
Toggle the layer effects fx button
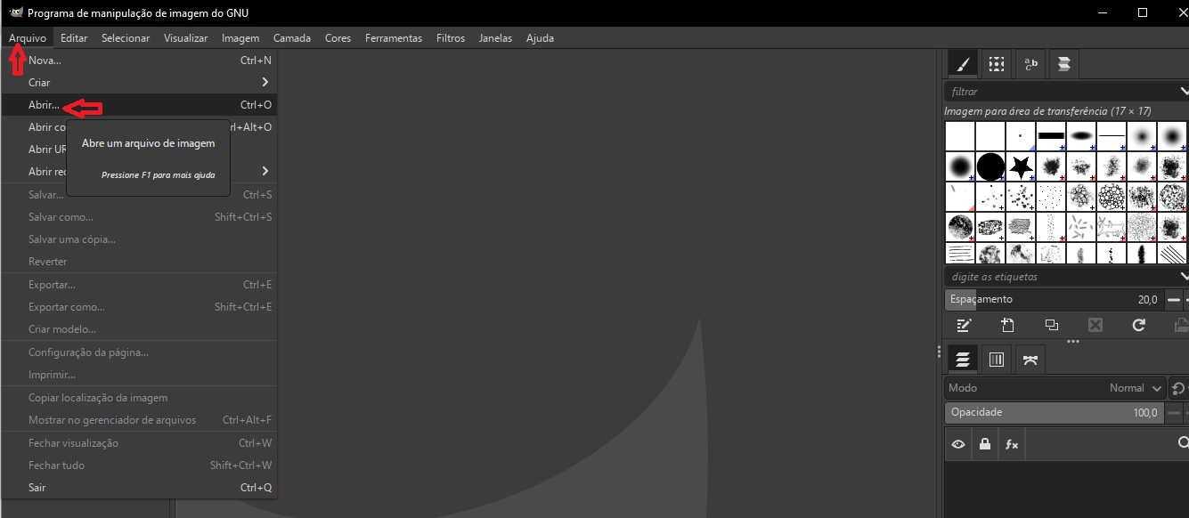[x=1011, y=443]
